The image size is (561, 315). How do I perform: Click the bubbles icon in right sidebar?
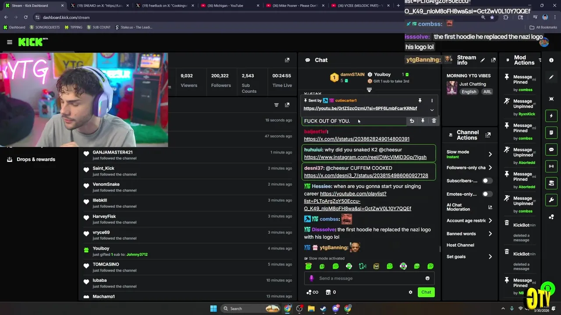(x=551, y=217)
